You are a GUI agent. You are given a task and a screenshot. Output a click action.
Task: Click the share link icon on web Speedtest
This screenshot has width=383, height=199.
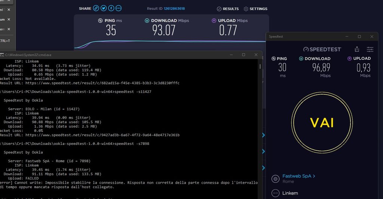point(96,8)
